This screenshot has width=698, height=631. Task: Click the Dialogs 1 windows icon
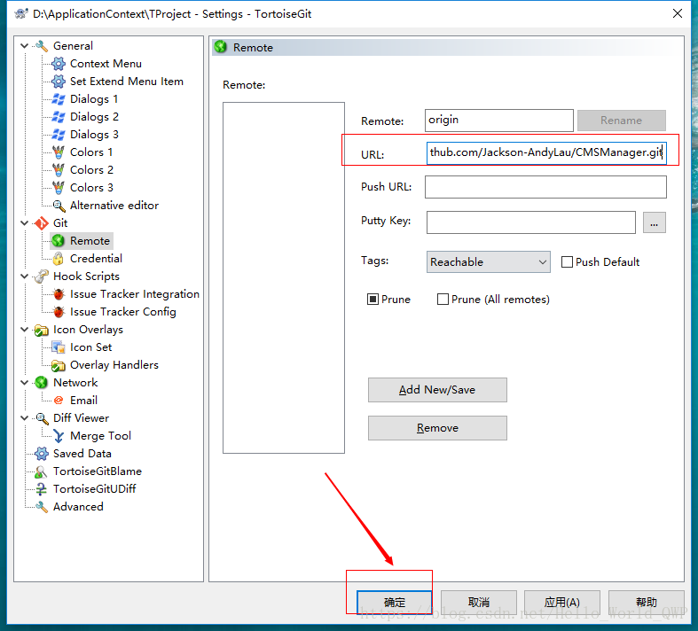click(59, 99)
